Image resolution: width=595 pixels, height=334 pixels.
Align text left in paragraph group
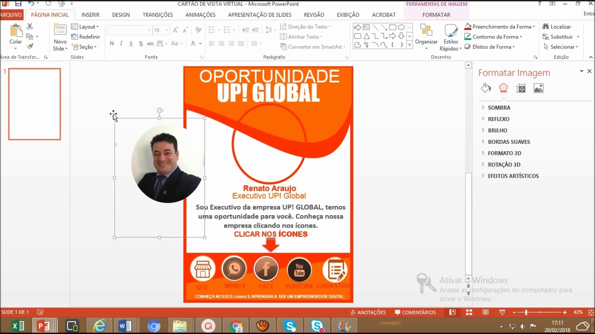[212, 44]
